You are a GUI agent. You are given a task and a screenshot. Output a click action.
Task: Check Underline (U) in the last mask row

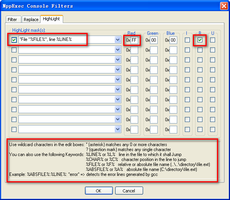tap(212, 130)
